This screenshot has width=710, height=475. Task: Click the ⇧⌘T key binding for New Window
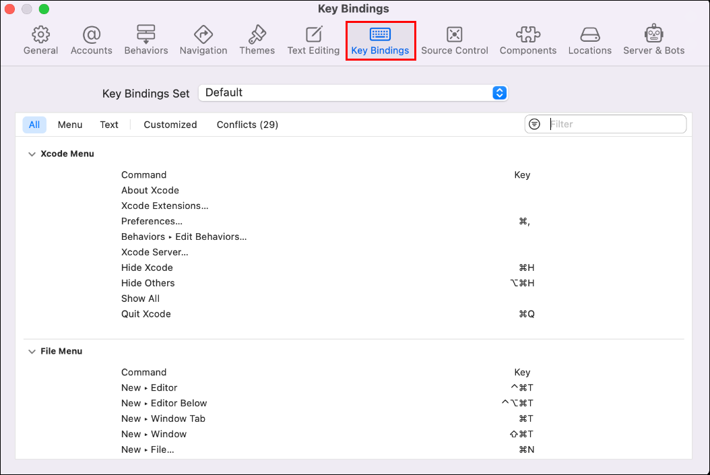[x=521, y=434]
